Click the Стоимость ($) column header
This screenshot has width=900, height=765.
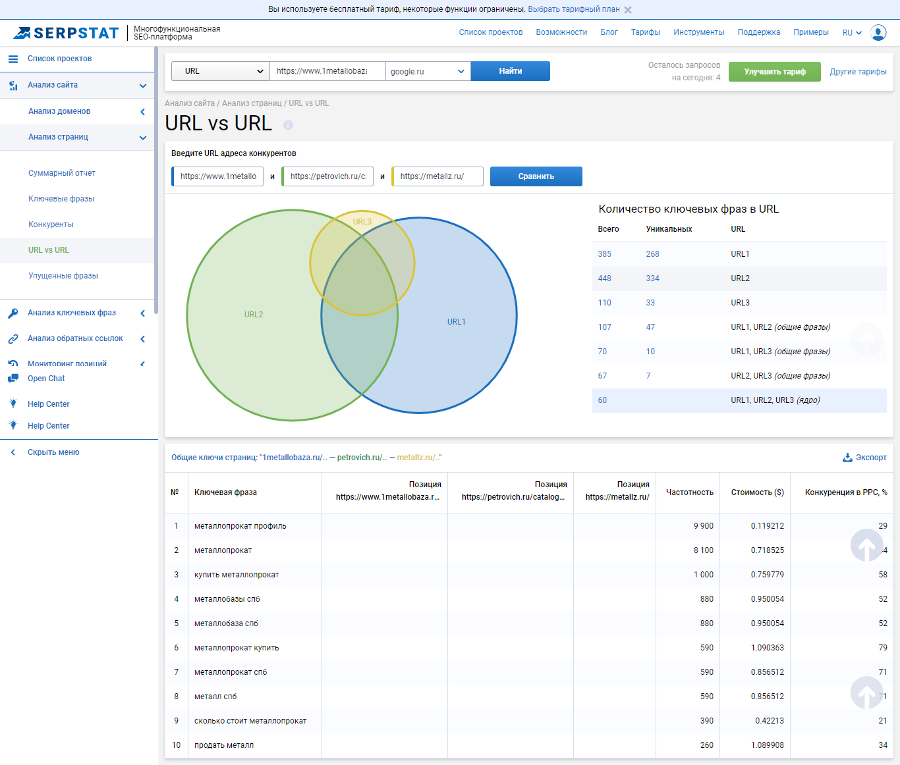[x=758, y=492]
